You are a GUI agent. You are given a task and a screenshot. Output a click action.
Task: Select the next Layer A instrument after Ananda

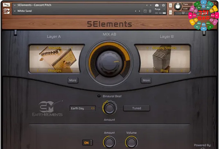(x=72, y=48)
